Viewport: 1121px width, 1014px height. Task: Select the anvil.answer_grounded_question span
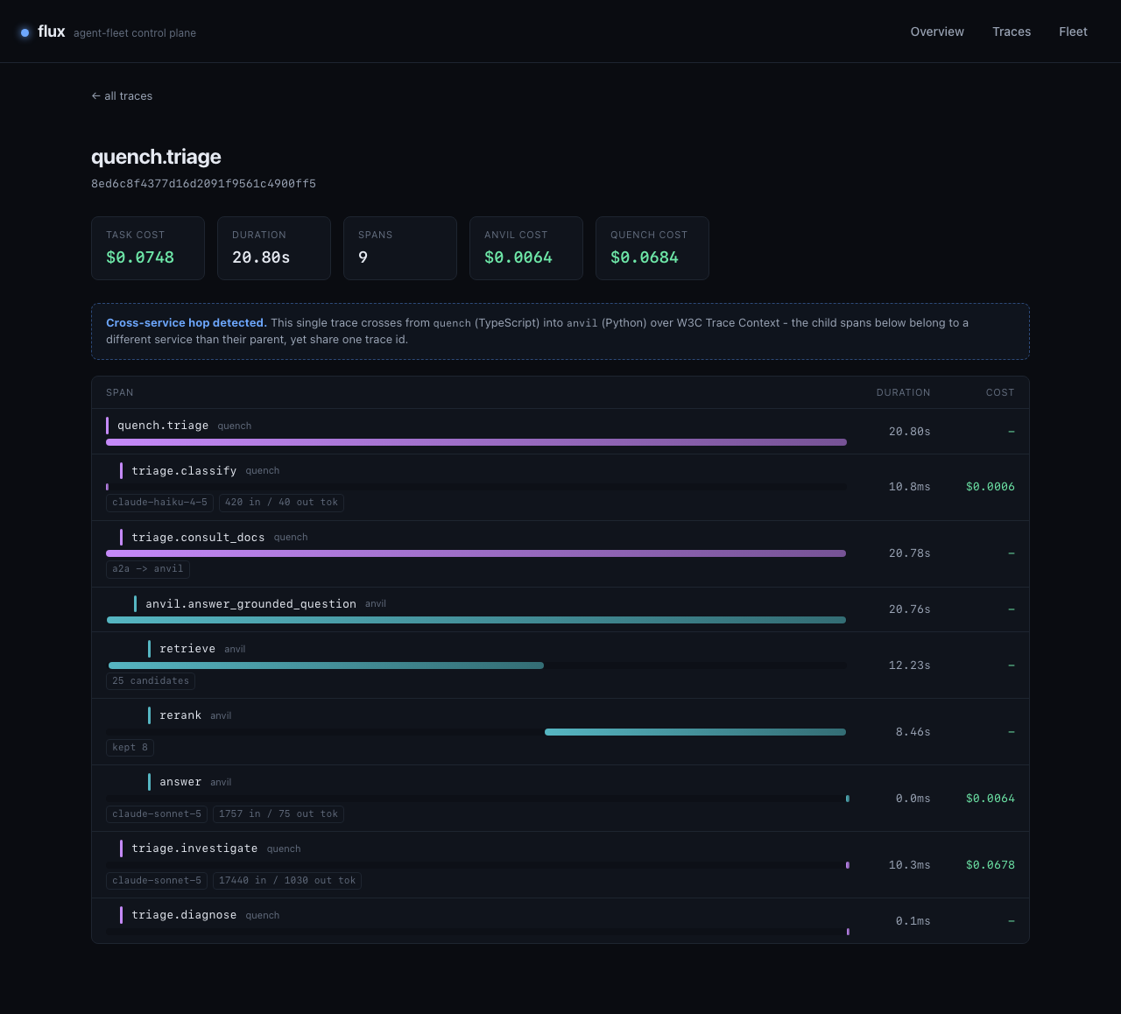pos(560,609)
